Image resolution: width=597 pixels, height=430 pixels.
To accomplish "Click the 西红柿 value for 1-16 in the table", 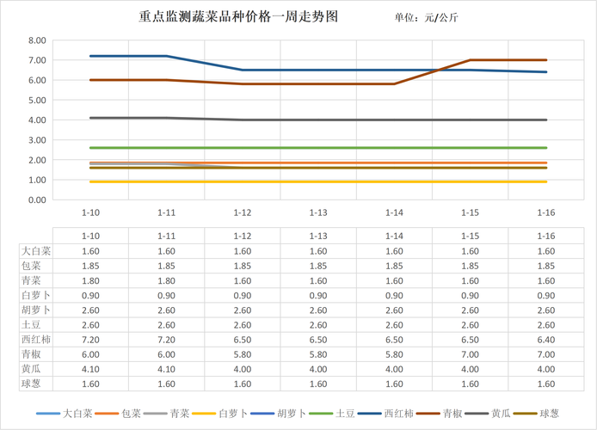I will tap(545, 340).
